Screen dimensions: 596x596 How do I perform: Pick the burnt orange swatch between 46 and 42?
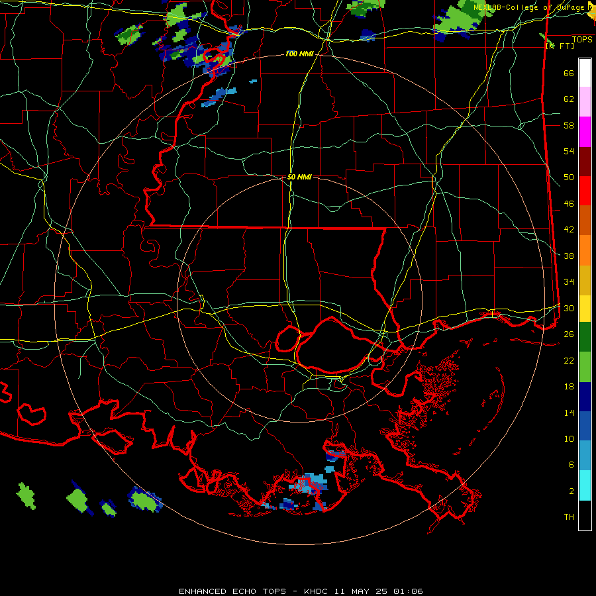[x=585, y=221]
